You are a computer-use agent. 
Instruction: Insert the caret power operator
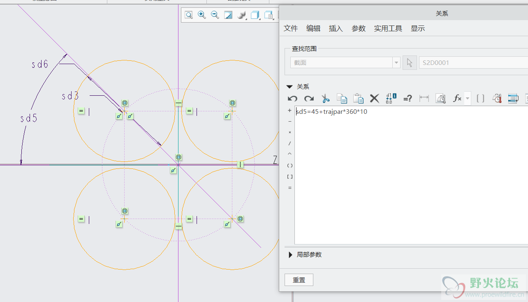click(x=289, y=154)
